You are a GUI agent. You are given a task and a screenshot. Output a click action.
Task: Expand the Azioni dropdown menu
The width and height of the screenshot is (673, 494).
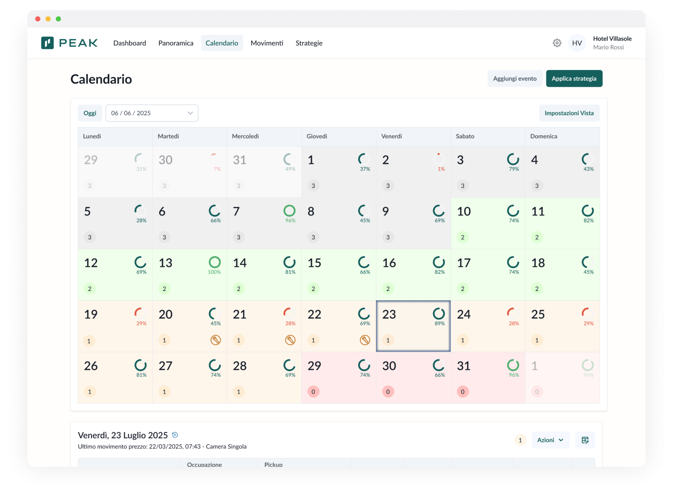(550, 440)
